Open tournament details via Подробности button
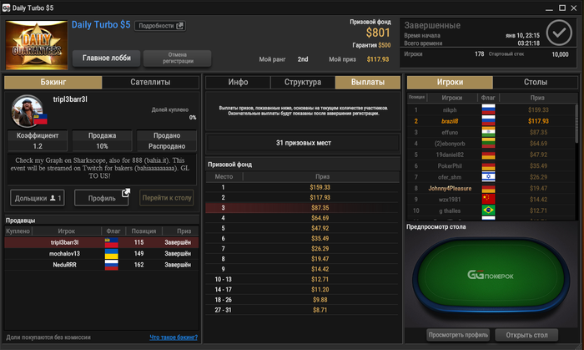 point(160,26)
